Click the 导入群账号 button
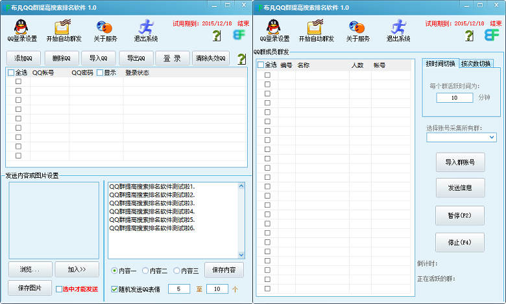Viewport: 506px width, 304px height. pyautogui.click(x=460, y=162)
